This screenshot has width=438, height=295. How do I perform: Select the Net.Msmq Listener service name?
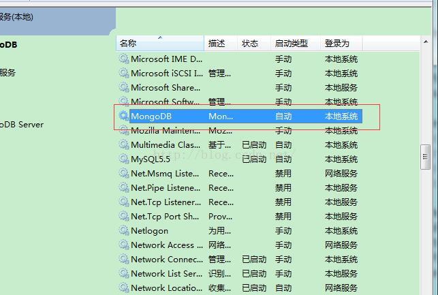[165, 174]
